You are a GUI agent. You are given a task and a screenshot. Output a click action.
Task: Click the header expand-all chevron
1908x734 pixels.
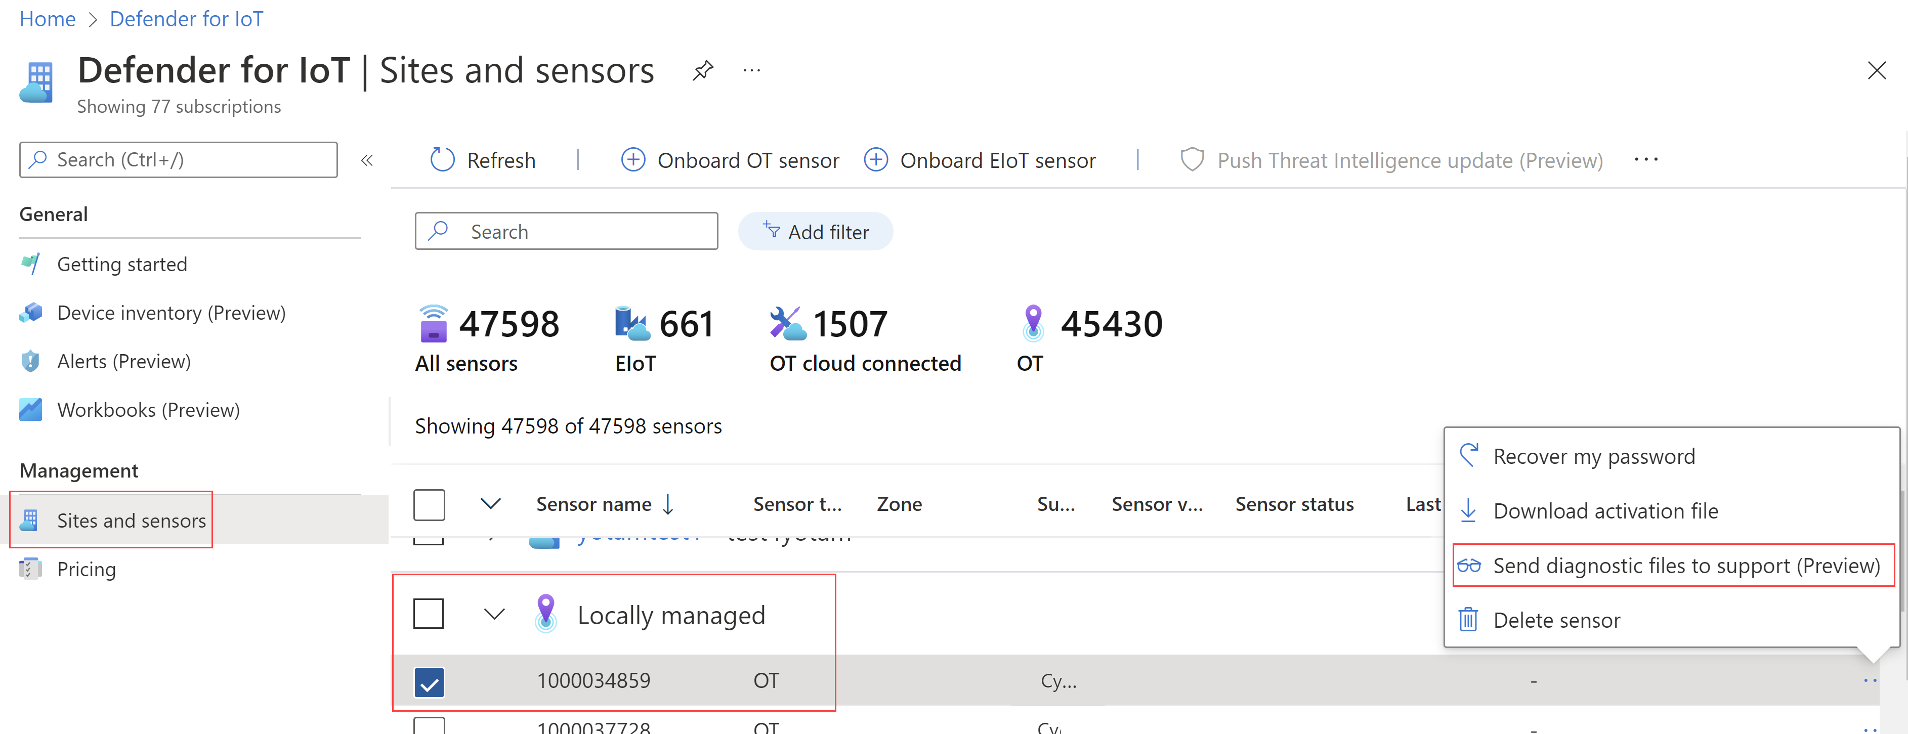[x=490, y=504]
